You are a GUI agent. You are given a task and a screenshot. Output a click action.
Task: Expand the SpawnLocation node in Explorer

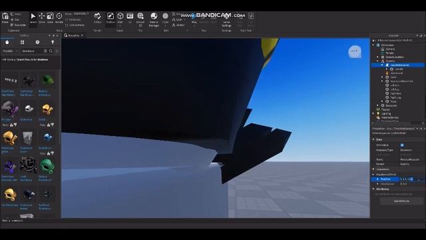pos(378,57)
